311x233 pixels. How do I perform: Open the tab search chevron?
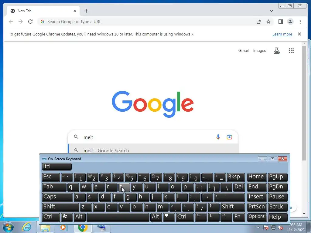[x=271, y=11]
